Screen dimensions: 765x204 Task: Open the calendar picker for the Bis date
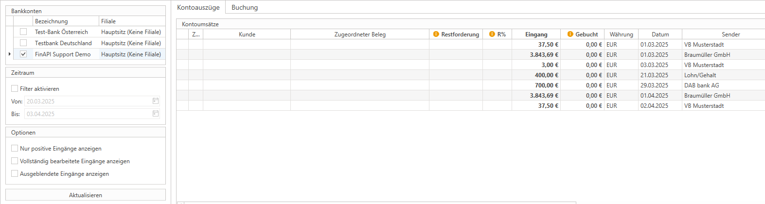(156, 114)
